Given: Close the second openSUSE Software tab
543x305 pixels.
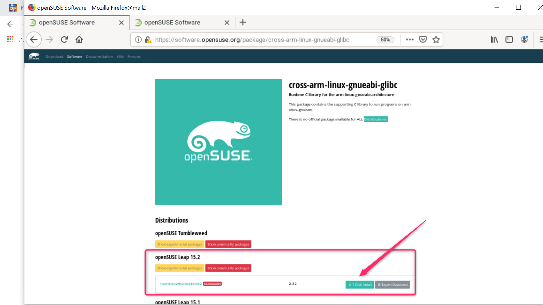Looking at the screenshot, I should pos(227,22).
